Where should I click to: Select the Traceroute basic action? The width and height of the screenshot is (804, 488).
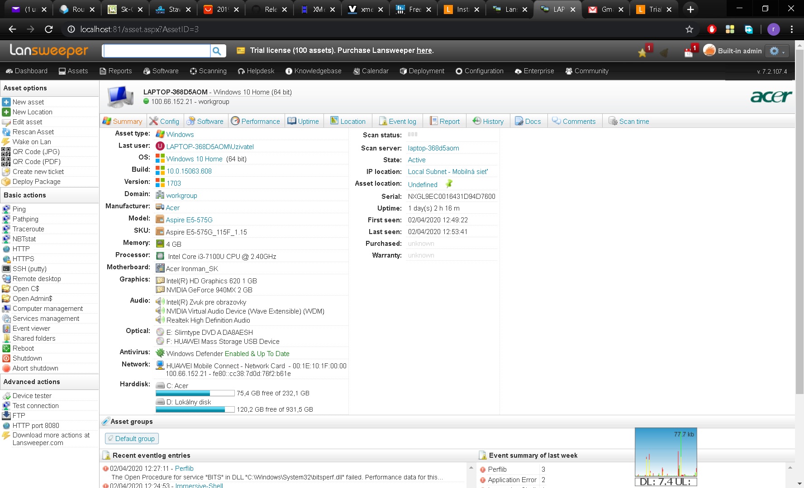[28, 229]
